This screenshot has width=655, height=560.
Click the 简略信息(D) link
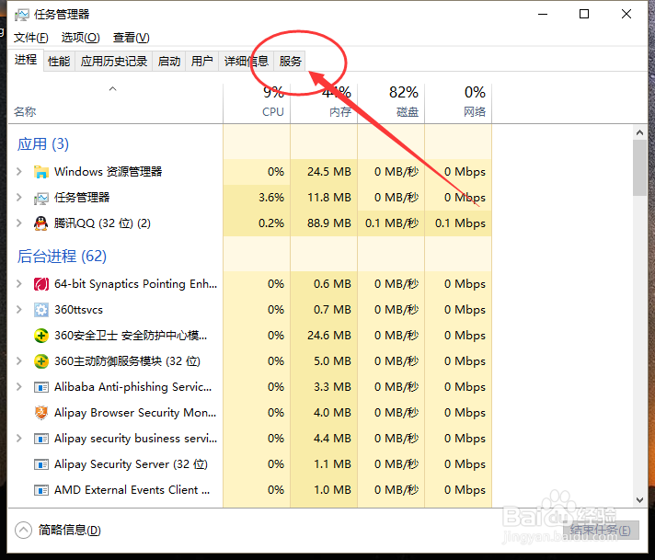pyautogui.click(x=69, y=531)
